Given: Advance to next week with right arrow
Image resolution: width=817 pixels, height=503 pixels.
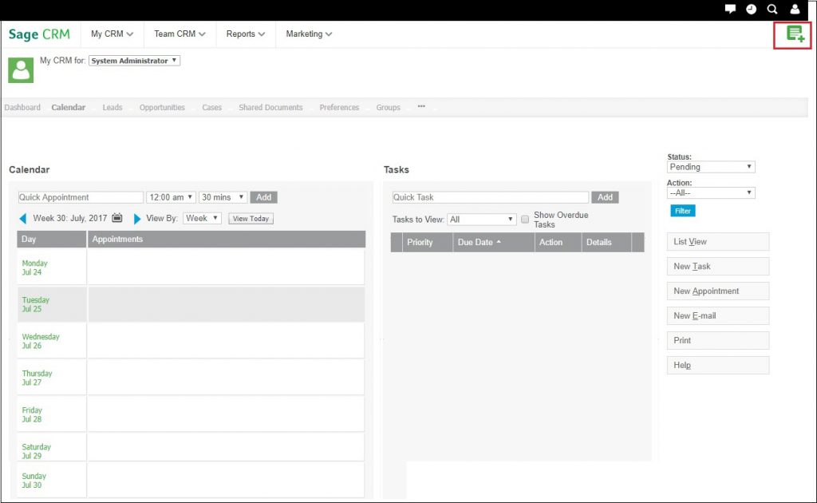Looking at the screenshot, I should point(137,219).
